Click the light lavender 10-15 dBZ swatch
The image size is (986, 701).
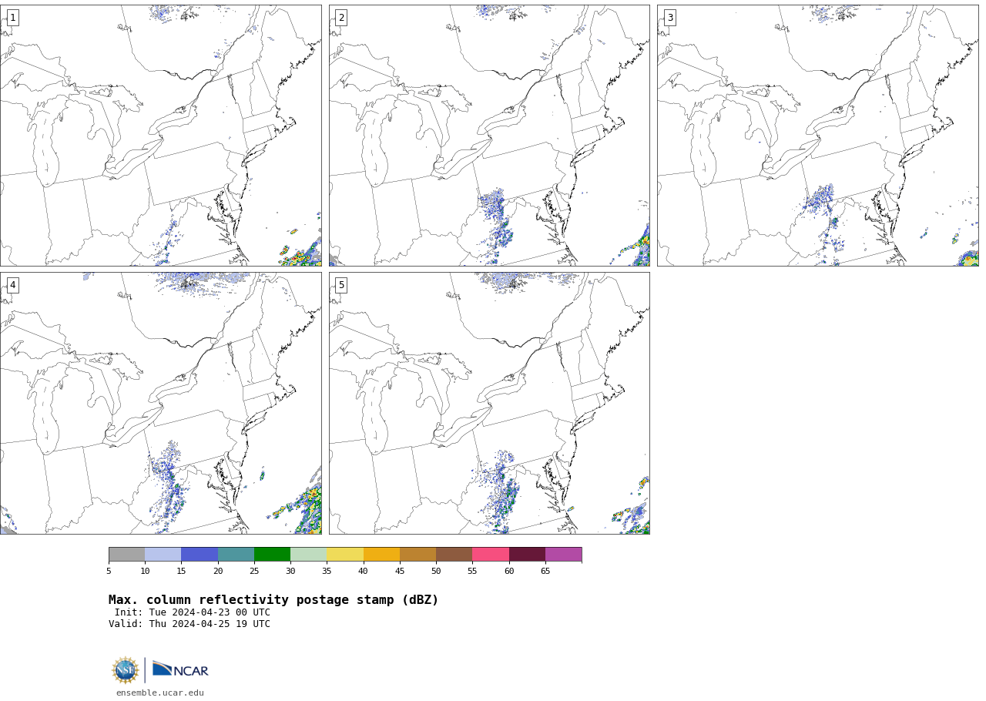(x=163, y=555)
